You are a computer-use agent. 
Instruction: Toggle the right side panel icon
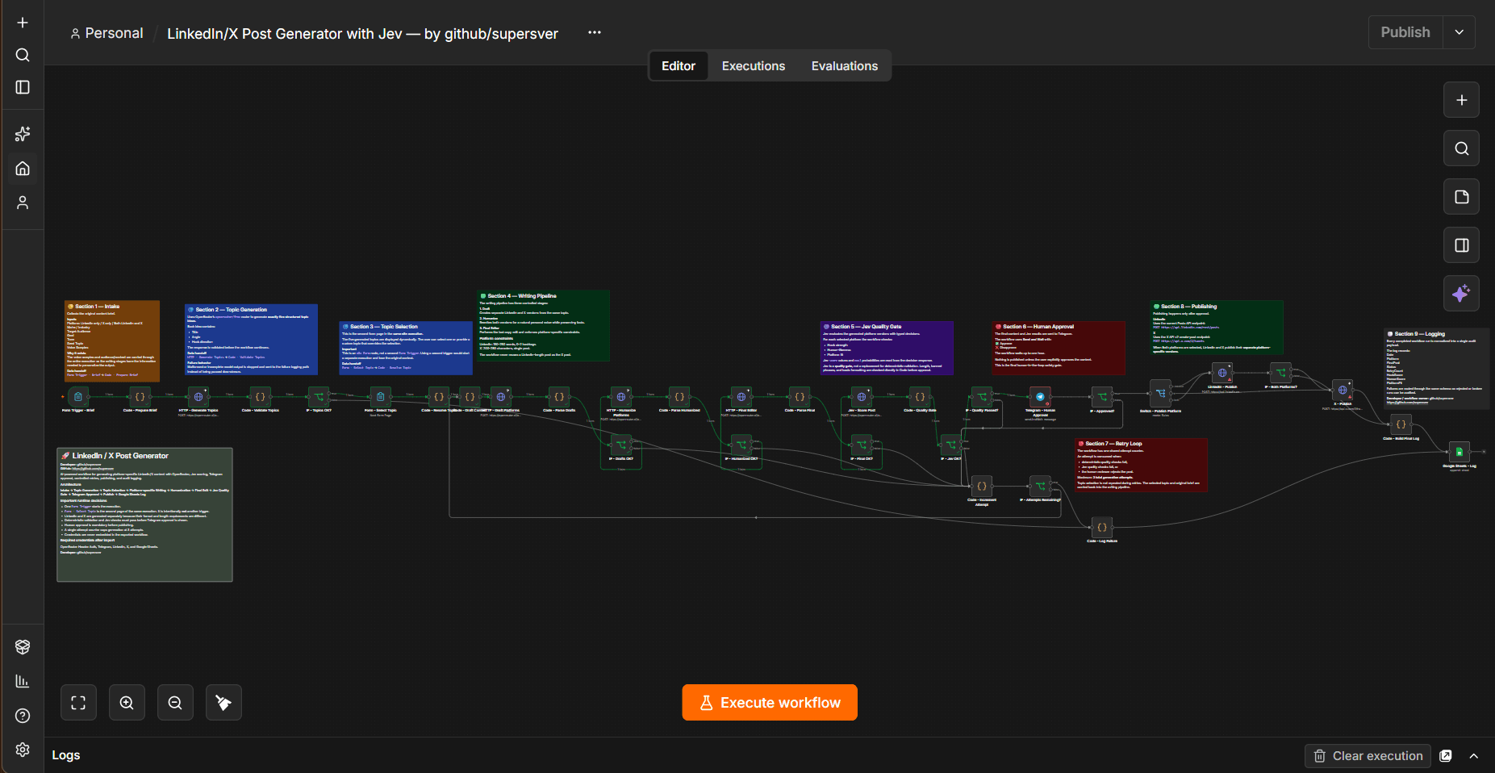[1461, 245]
